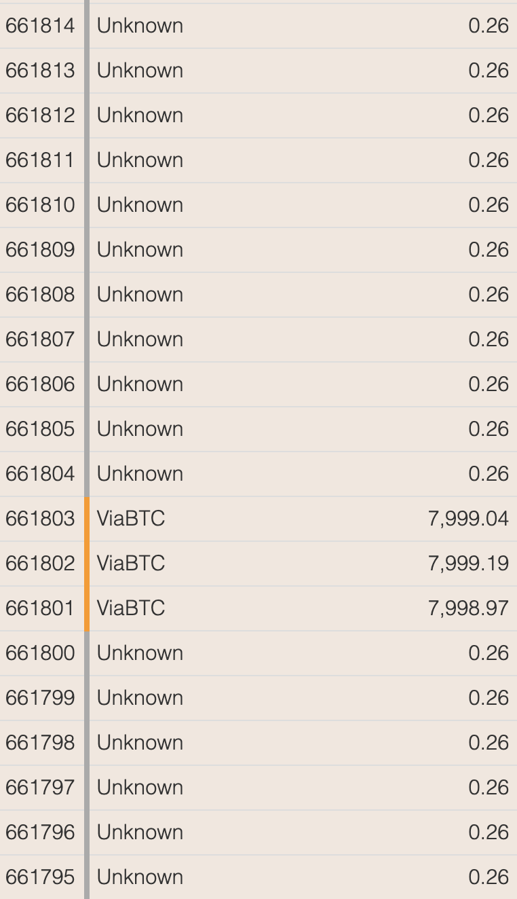Click the value 7,999.04

468,519
